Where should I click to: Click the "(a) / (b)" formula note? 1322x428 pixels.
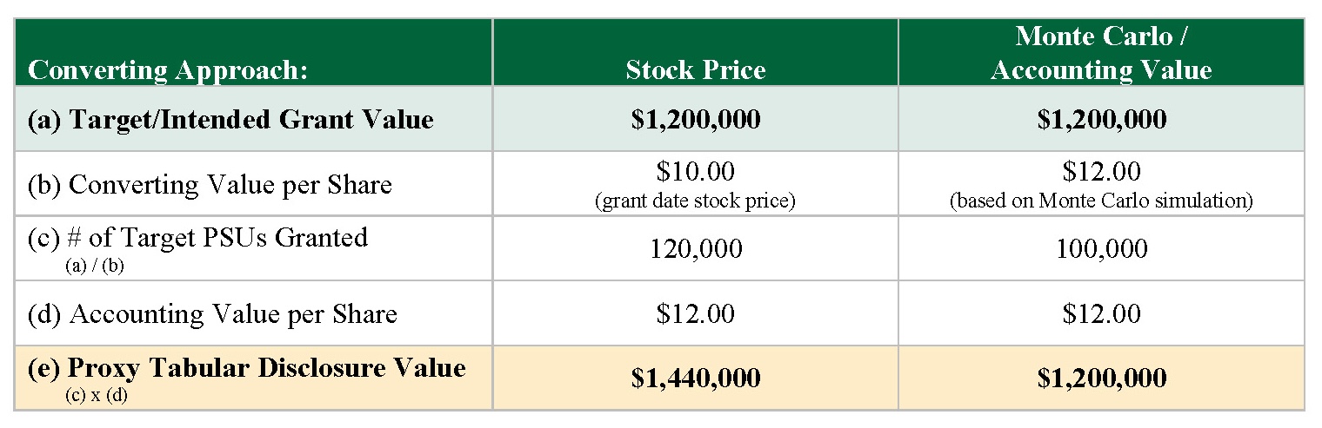[x=95, y=266]
